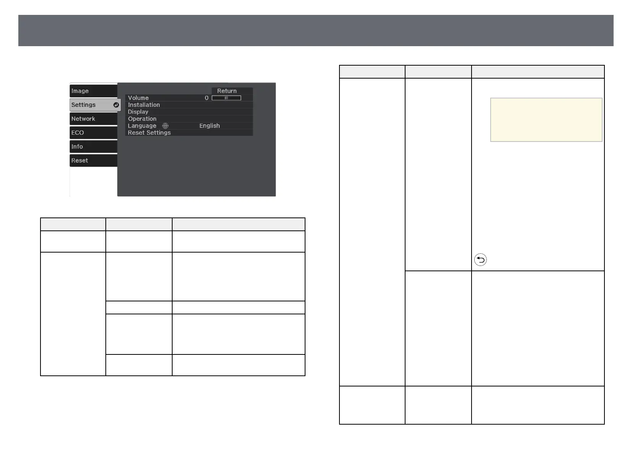Click the Return button in menu
This screenshot has width=643, height=454.
pyautogui.click(x=232, y=91)
